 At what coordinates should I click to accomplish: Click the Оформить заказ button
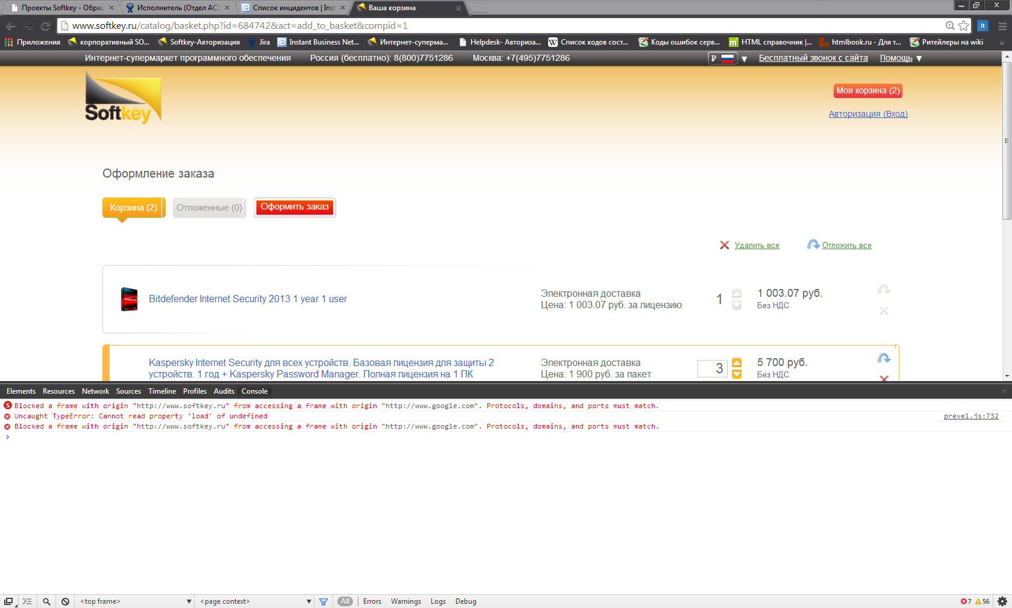[295, 207]
